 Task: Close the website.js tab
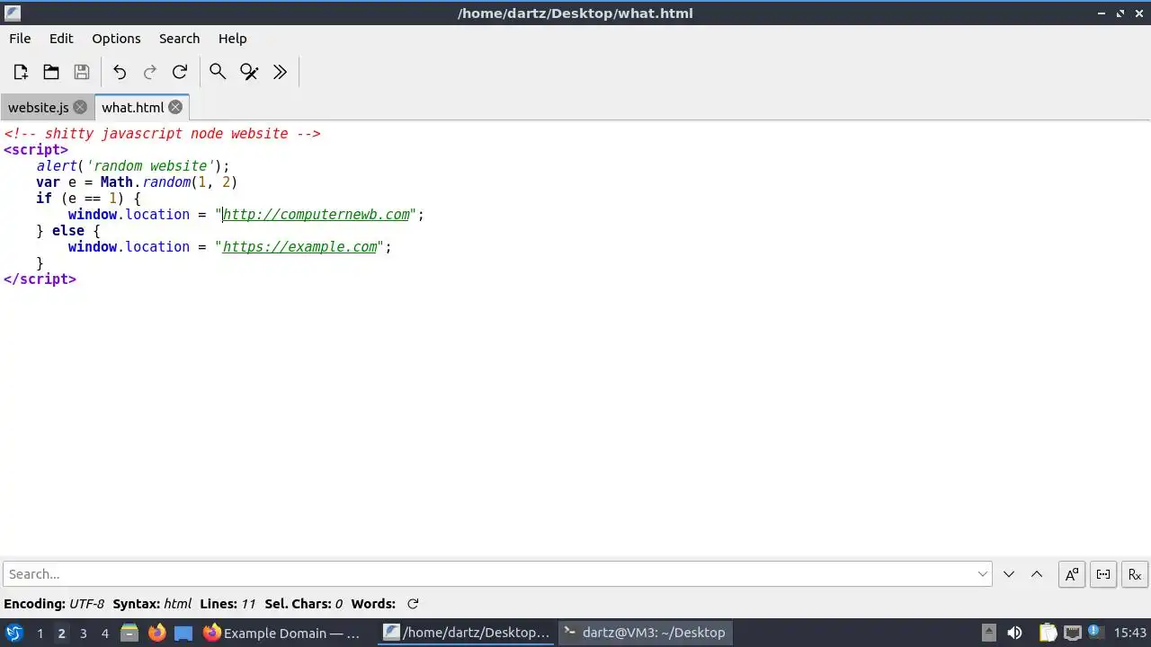point(80,107)
